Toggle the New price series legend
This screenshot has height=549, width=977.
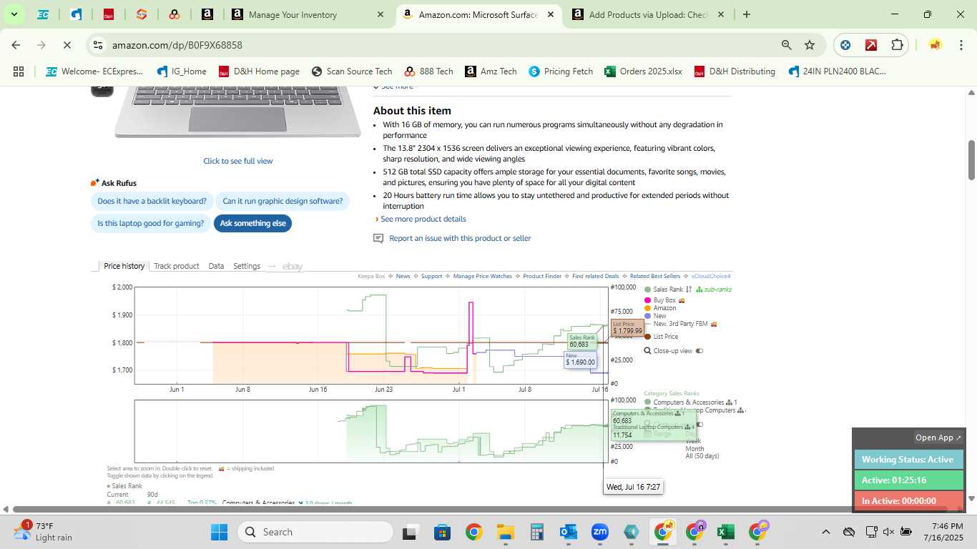pos(655,316)
